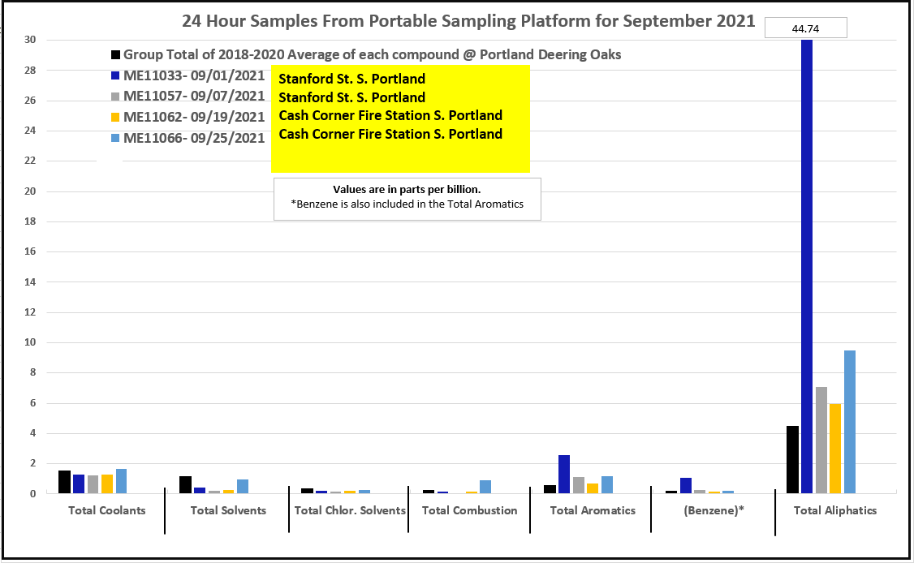Select the tall dark blue Total Aliphatics bar
This screenshot has height=563, width=914.
[807, 266]
